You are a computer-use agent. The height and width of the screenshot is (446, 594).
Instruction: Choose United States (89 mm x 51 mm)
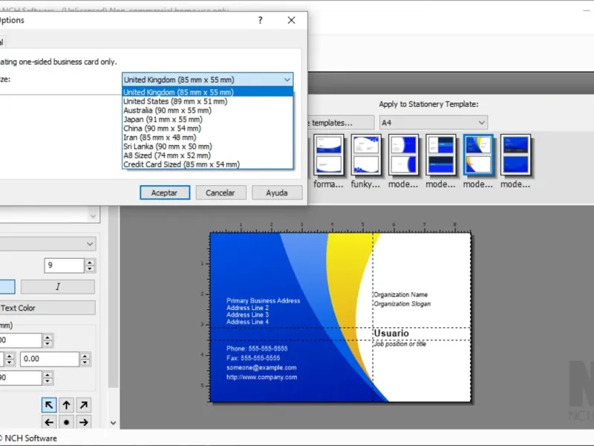pyautogui.click(x=175, y=101)
